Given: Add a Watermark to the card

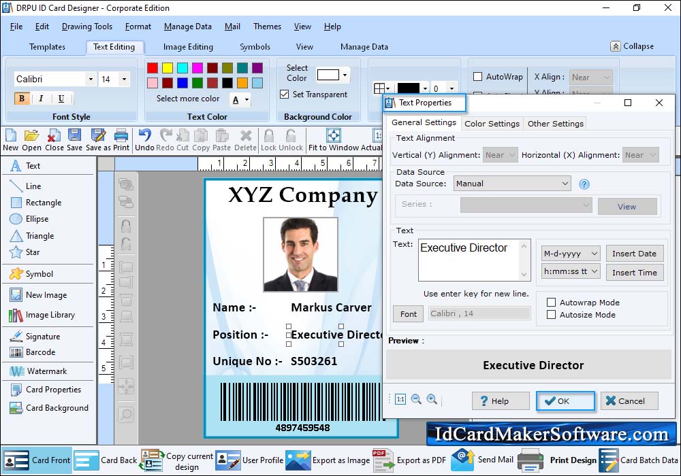Looking at the screenshot, I should click(x=38, y=371).
